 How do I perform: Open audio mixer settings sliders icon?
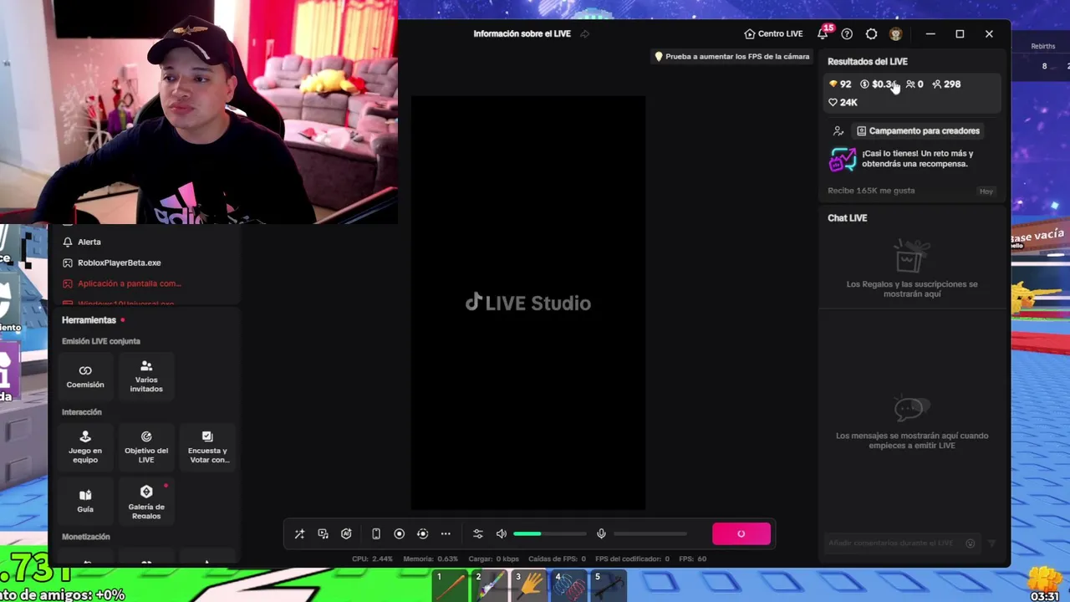[478, 533]
